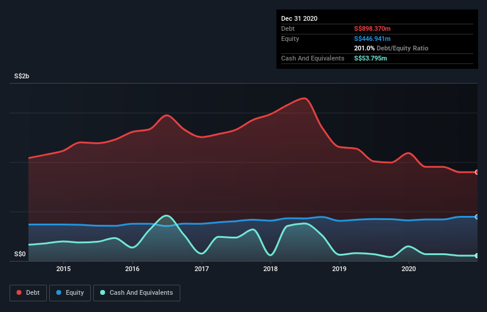Click the S$2b y-axis label

point(22,76)
